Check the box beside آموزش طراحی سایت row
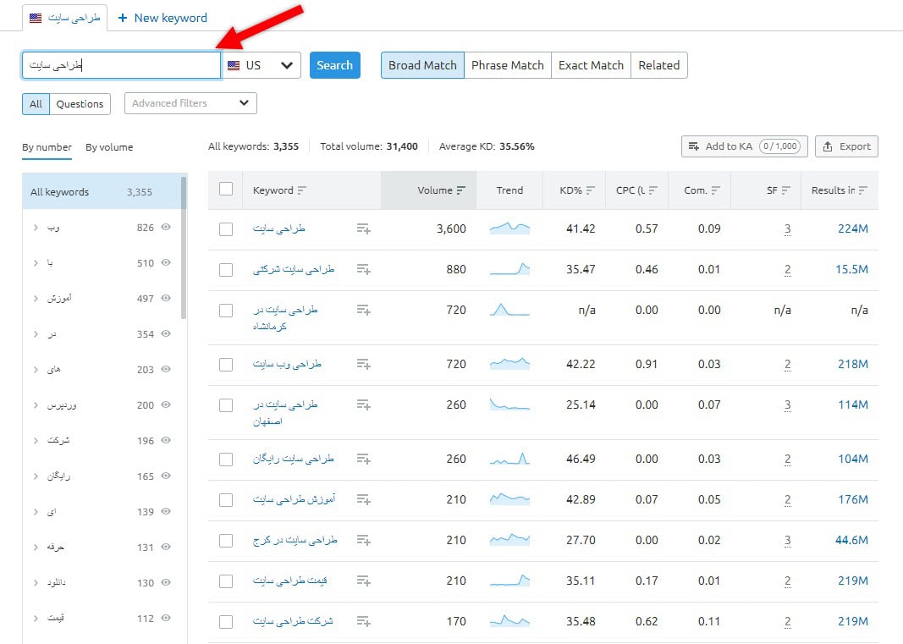The width and height of the screenshot is (903, 644). point(226,499)
